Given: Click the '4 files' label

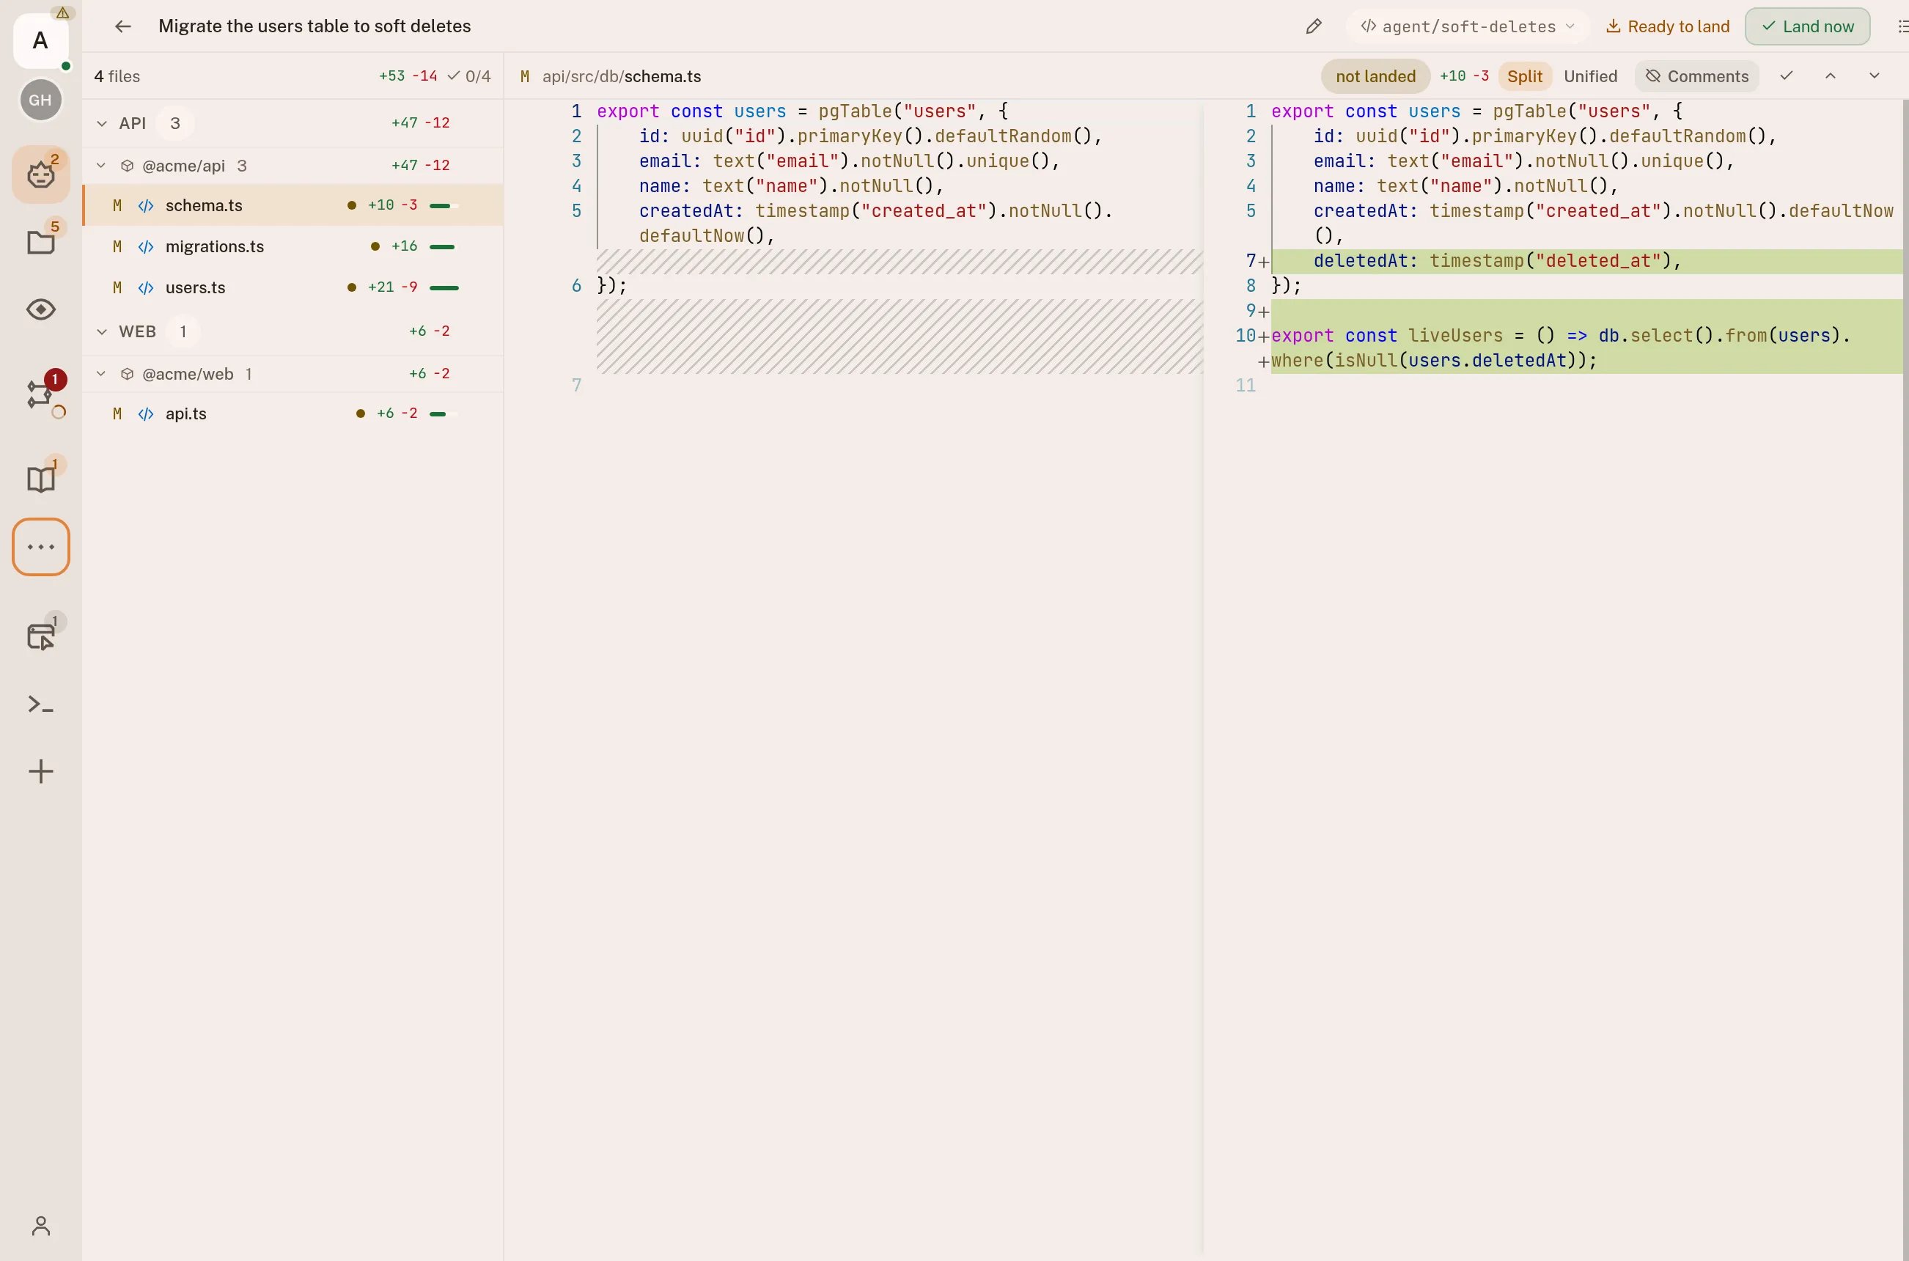Looking at the screenshot, I should 117,76.
